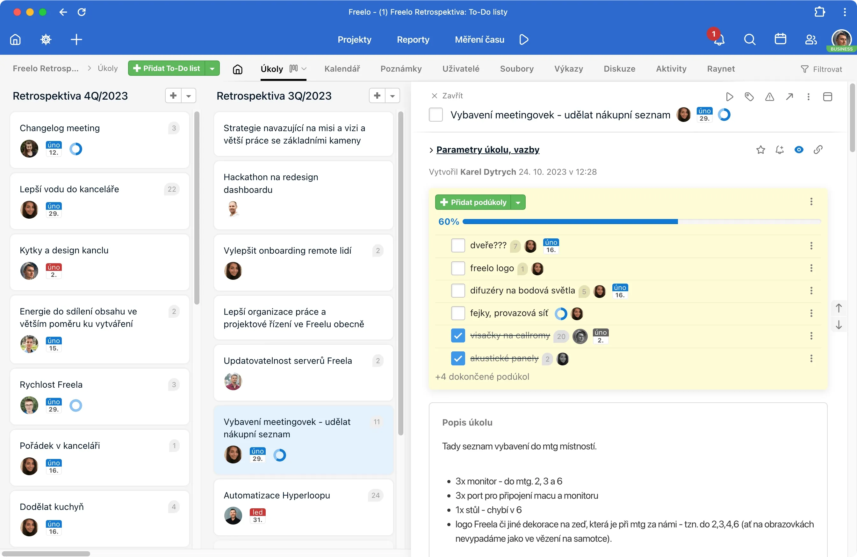This screenshot has height=557, width=857.
Task: Open dropdown arrow next to 'Přidat To-Do list'
Action: [212, 68]
